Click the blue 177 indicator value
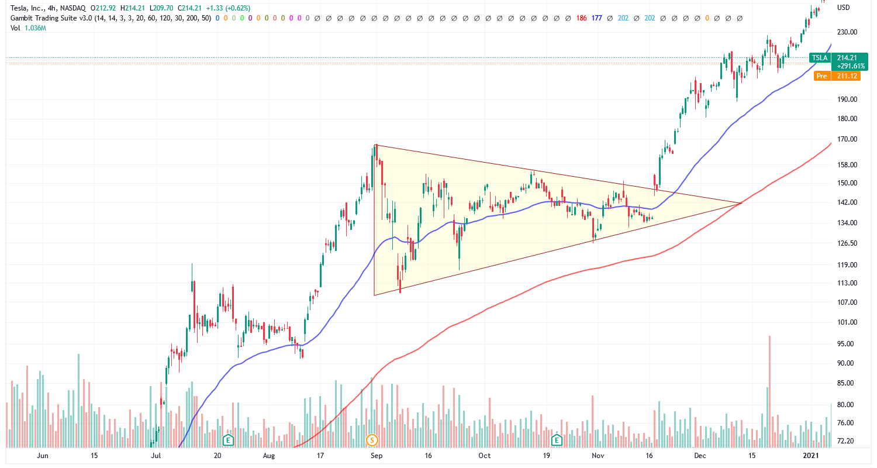The width and height of the screenshot is (877, 468). [x=597, y=18]
